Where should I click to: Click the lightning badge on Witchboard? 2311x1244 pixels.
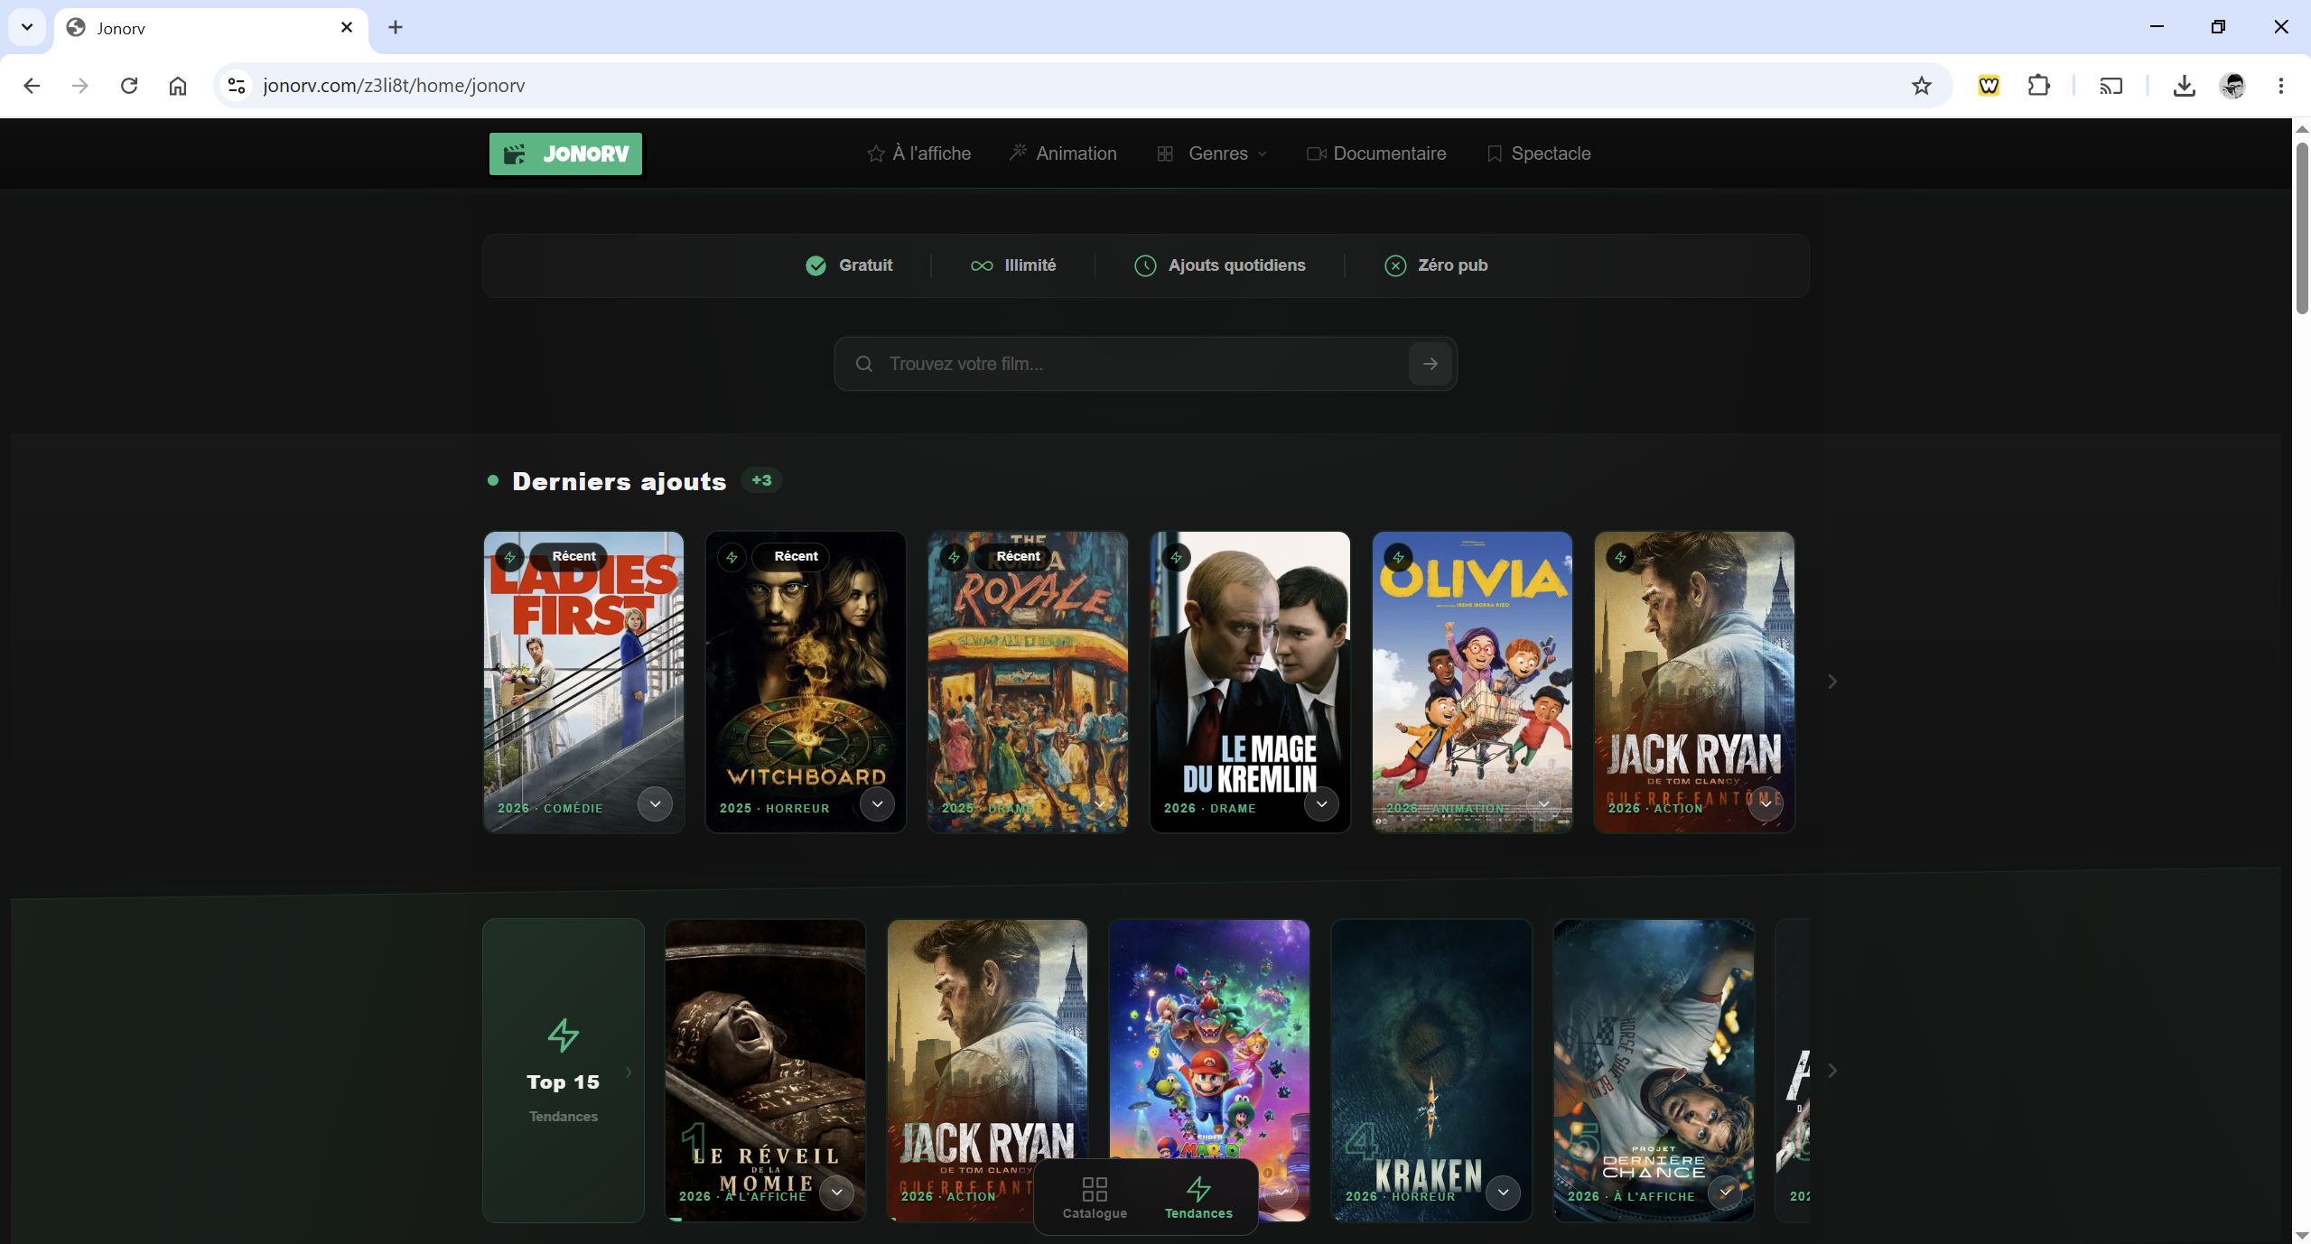pyautogui.click(x=732, y=558)
